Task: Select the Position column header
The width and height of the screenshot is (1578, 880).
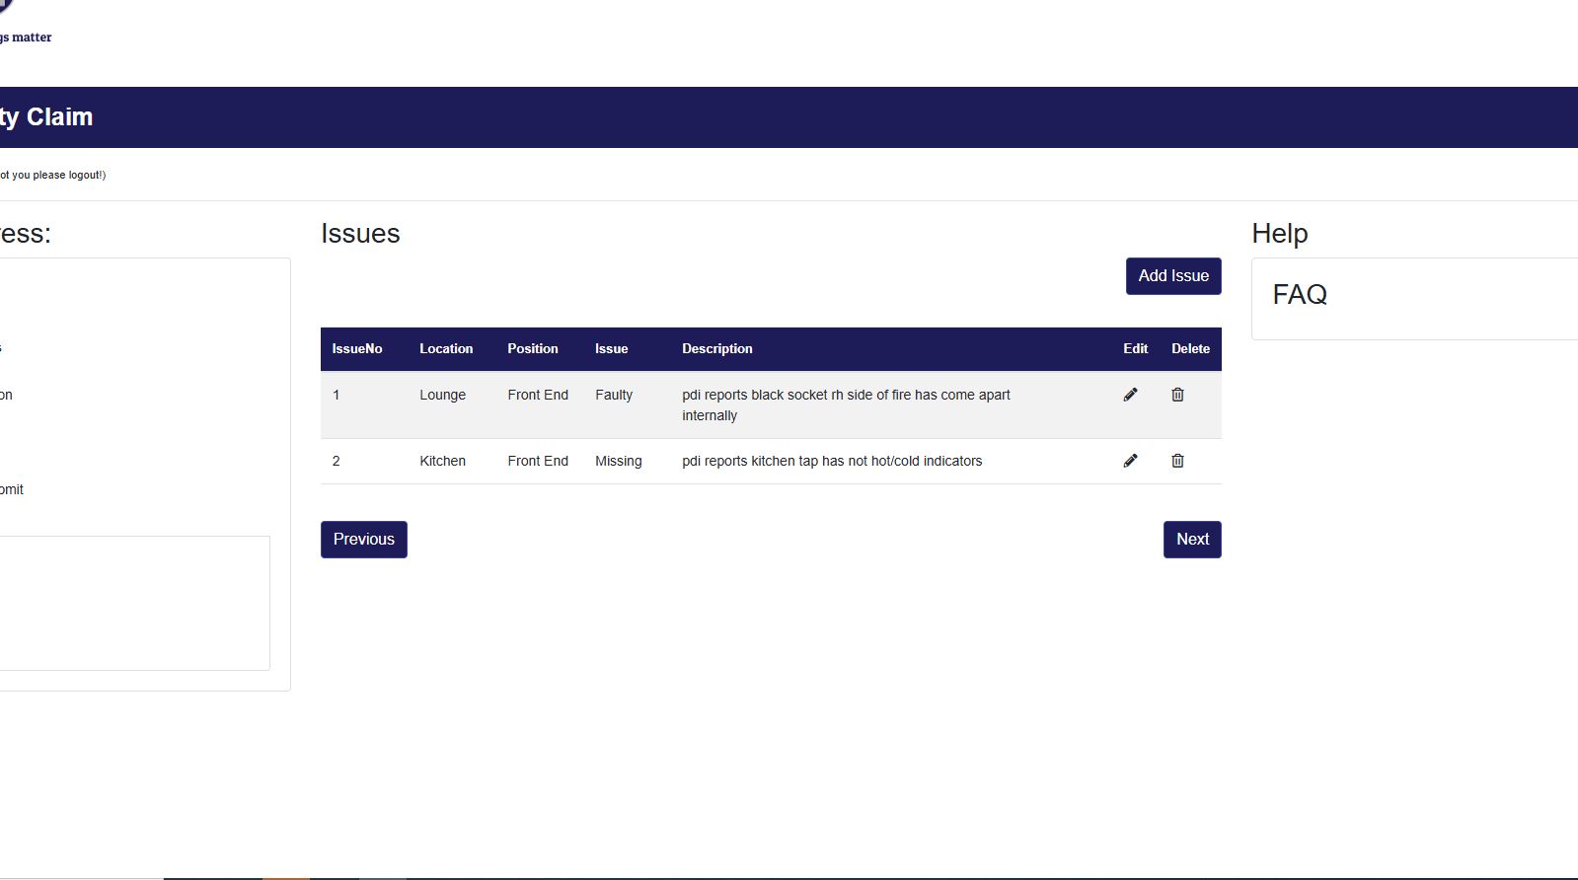Action: click(x=533, y=349)
